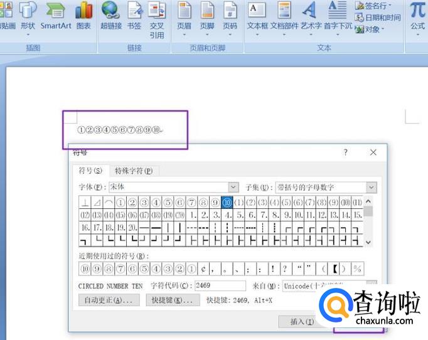Select parenthesized ⒇ in symbol grid
The width and height of the screenshot is (428, 340).
click(179, 215)
